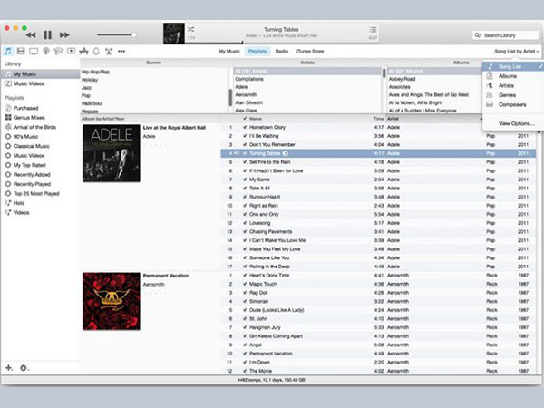
Task: Click Live at the Royal Albert Hall cover
Action: click(112, 153)
